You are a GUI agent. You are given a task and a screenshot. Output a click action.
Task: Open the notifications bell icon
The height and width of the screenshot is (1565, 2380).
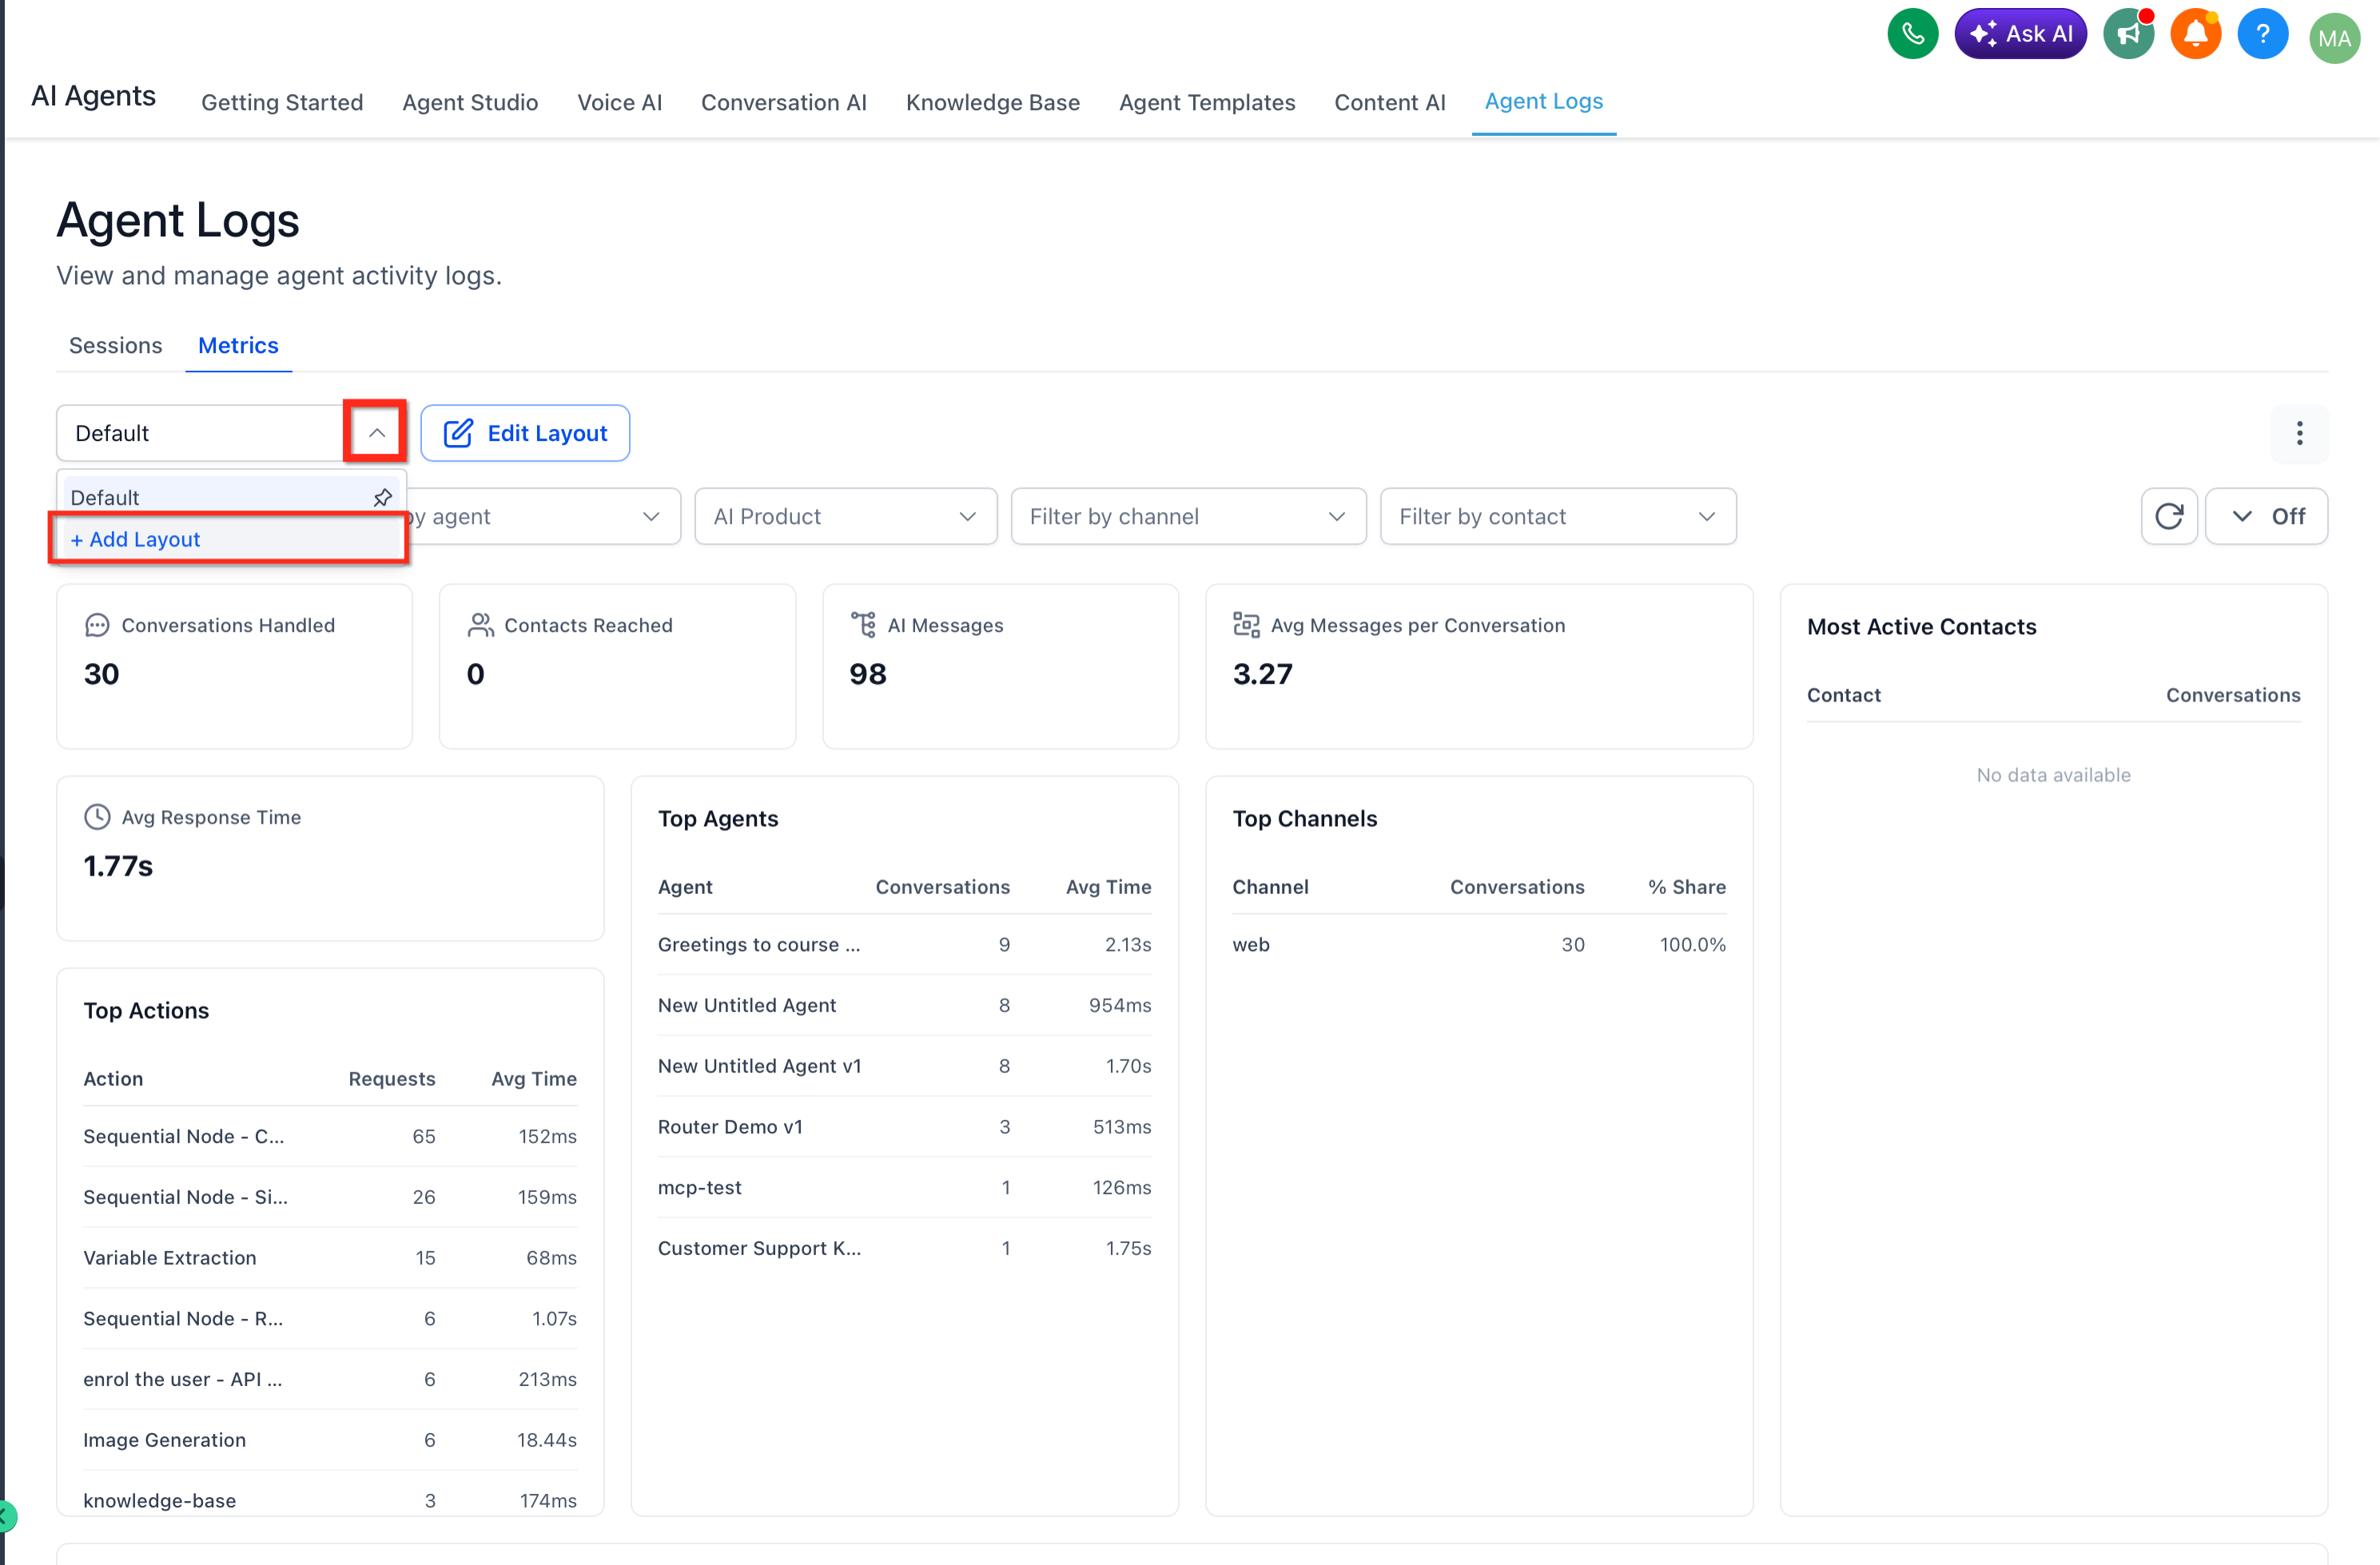pos(2195,35)
